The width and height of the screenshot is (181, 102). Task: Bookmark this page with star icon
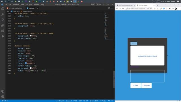pyautogui.click(x=151, y=9)
